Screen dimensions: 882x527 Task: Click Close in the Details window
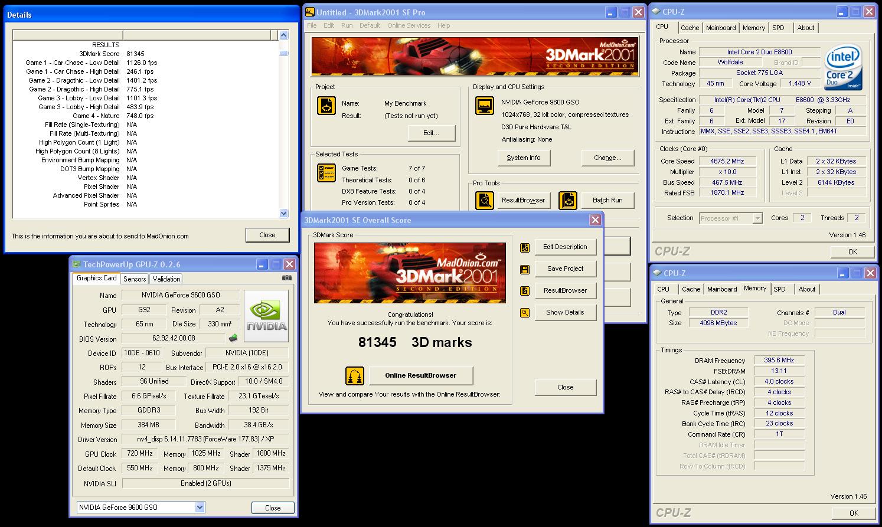(267, 235)
